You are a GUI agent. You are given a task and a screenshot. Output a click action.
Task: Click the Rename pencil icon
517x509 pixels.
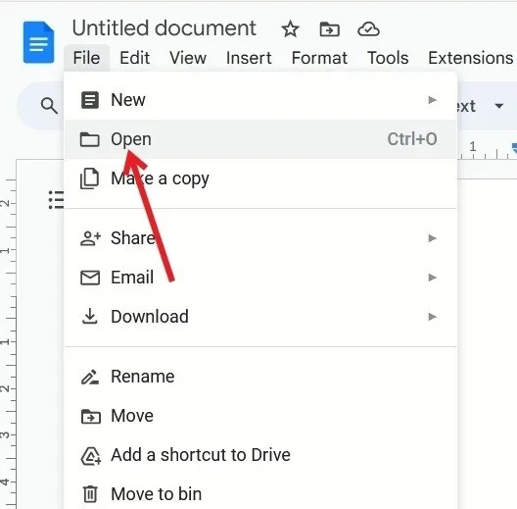click(90, 377)
